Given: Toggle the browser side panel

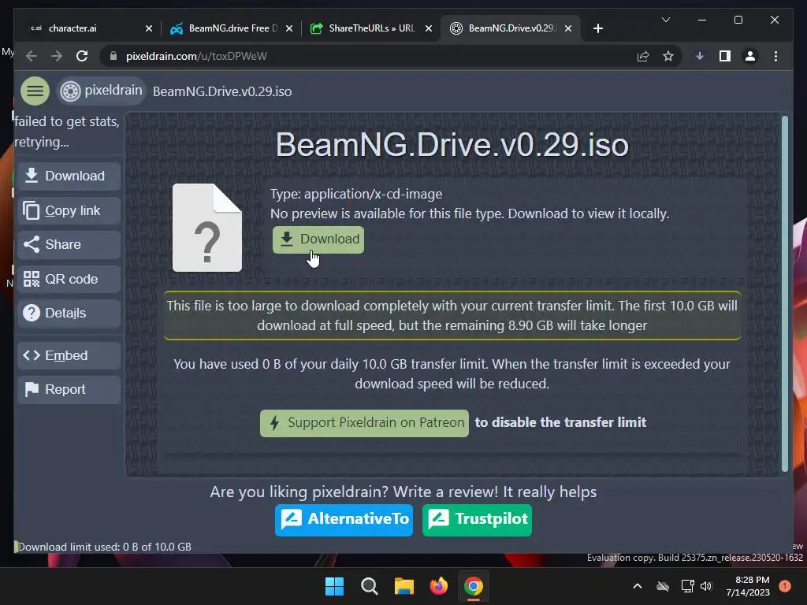Looking at the screenshot, I should tap(725, 57).
